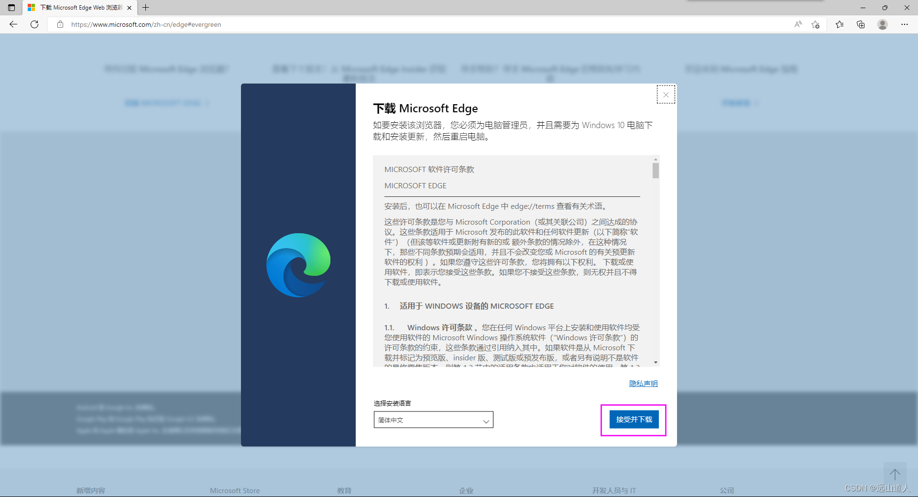Viewport: 918px width, 497px height.
Task: Open a new tab with plus icon
Action: 146,8
